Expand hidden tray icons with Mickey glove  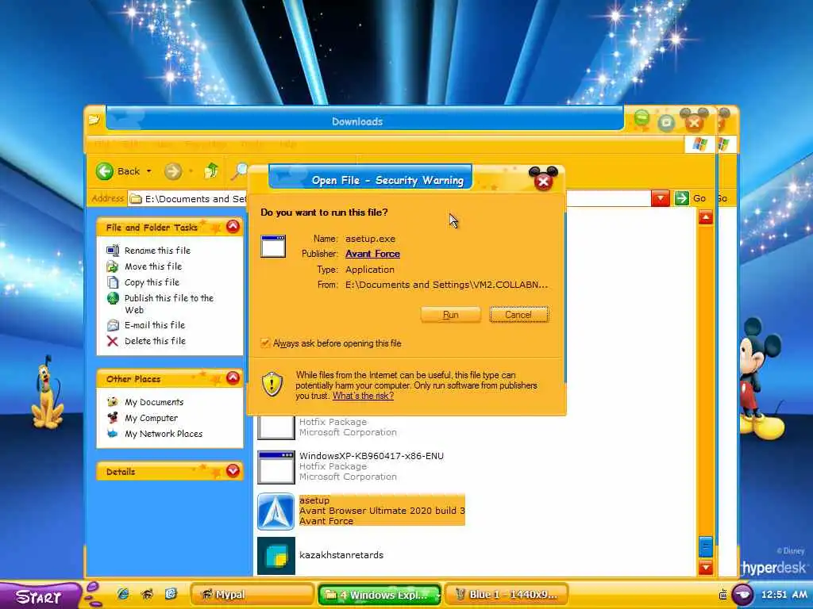(742, 593)
